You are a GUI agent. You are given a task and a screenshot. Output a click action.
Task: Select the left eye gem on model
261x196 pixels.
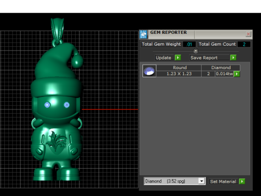[x=47, y=105]
